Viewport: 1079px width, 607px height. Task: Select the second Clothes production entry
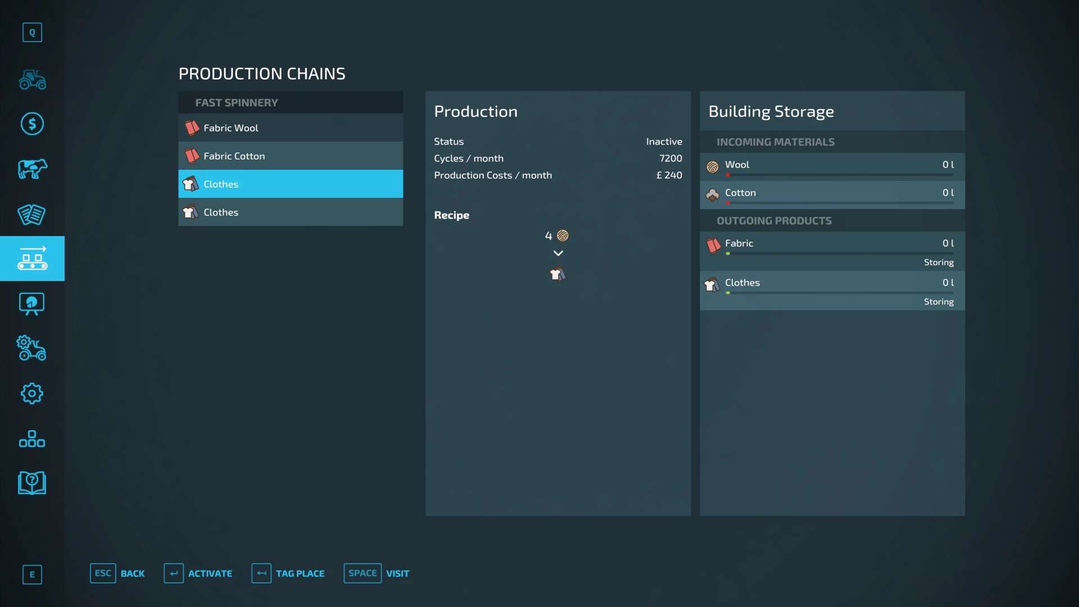click(291, 212)
